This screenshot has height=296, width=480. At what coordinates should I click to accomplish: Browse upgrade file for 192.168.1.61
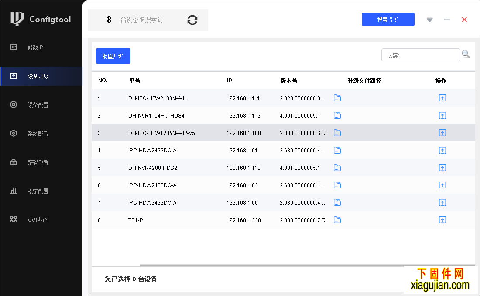click(337, 150)
